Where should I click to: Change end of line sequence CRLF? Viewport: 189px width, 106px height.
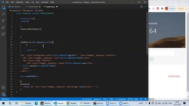pyautogui.click(x=111, y=99)
